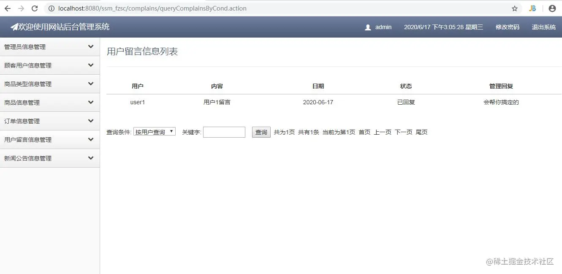
Task: Click the 用户留言信息列表 heading
Action: pos(142,52)
